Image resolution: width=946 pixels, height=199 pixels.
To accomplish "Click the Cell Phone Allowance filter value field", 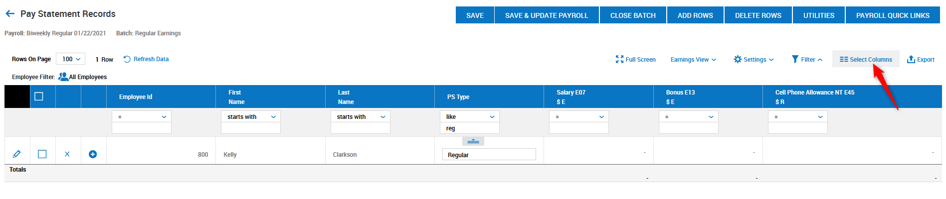I will 798,128.
